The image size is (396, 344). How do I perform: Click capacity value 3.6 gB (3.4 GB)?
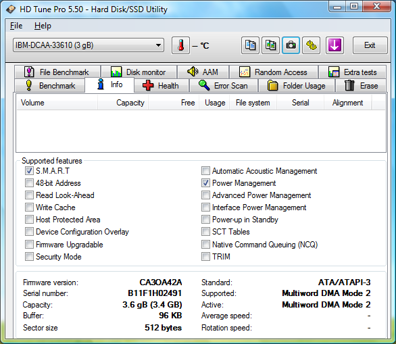(x=152, y=305)
